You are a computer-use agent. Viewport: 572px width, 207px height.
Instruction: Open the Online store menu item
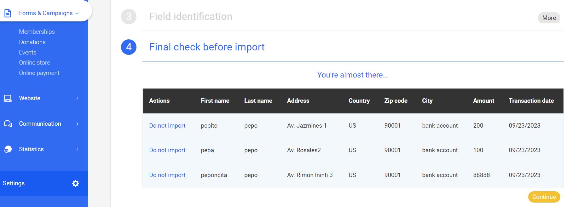click(34, 62)
